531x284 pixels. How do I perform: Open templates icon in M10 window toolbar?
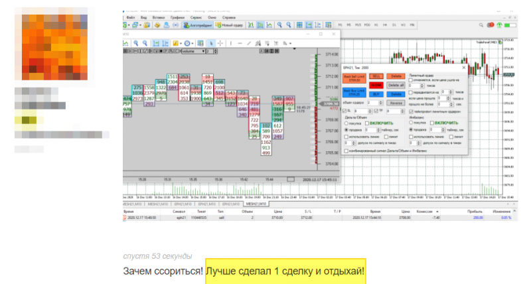[200, 43]
